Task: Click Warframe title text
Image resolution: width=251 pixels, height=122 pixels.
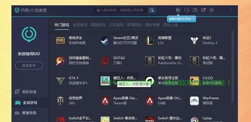Action: point(211,98)
